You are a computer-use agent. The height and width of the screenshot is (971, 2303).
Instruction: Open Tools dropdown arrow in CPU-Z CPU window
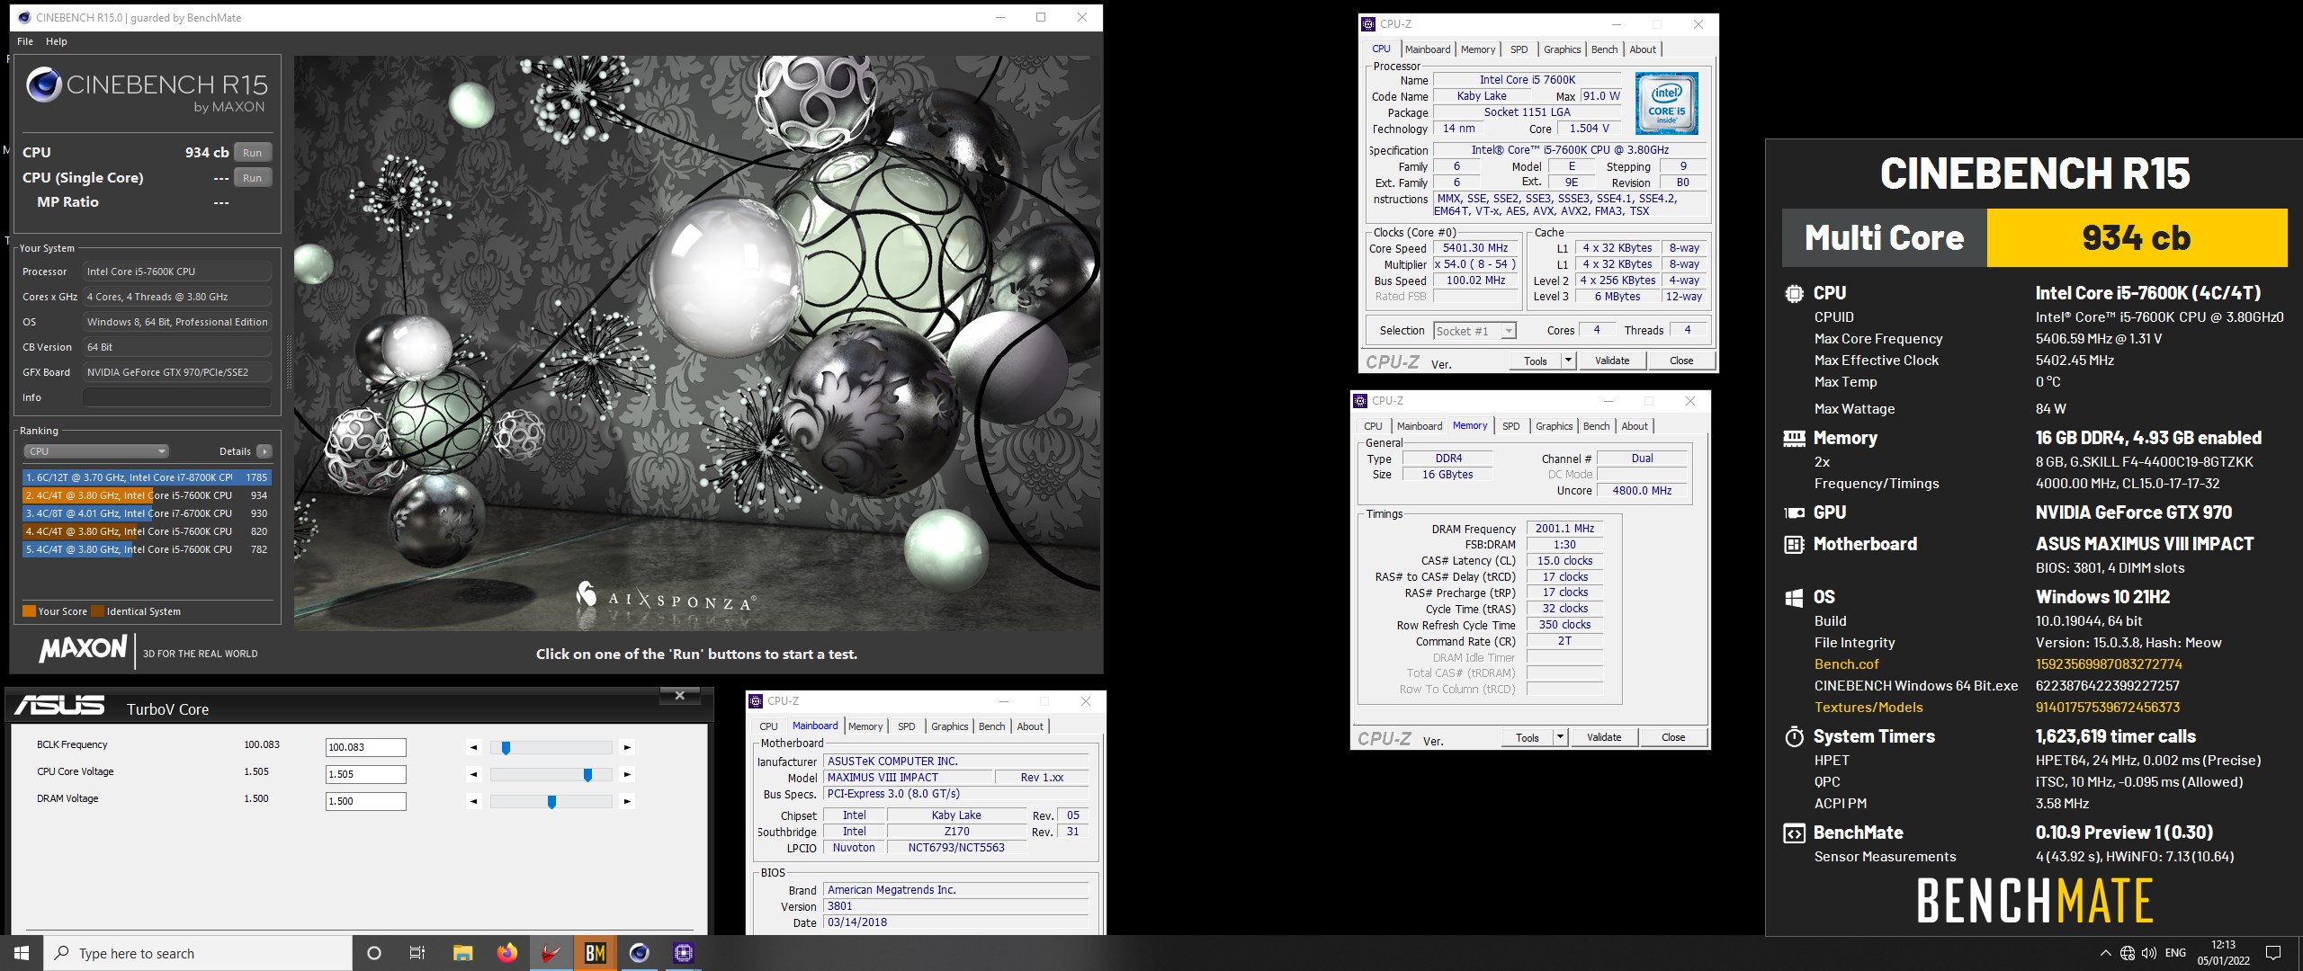1568,361
